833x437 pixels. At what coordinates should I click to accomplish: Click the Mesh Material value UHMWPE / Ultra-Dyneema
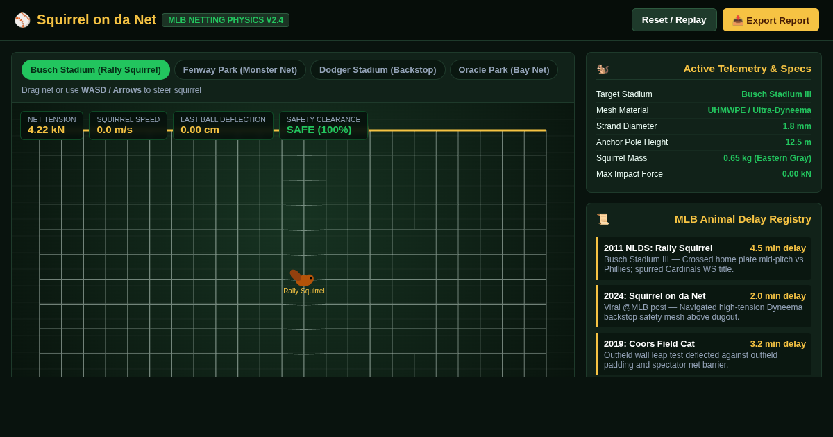coord(759,110)
